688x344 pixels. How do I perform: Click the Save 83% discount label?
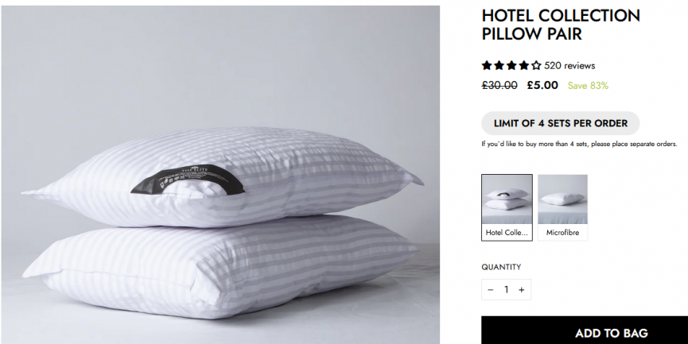[x=588, y=86]
